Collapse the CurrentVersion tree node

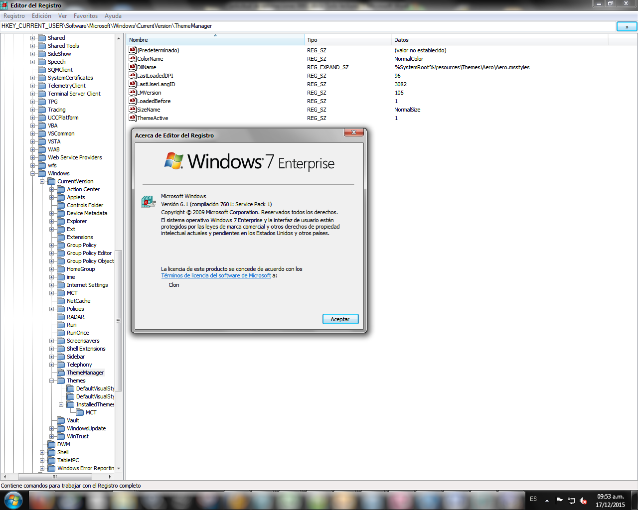click(x=42, y=181)
